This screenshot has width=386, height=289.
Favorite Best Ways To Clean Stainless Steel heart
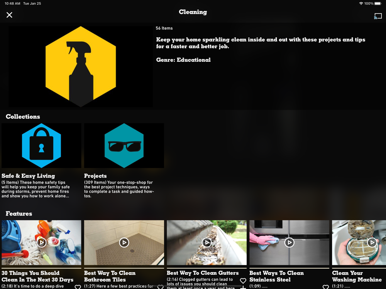(x=326, y=287)
